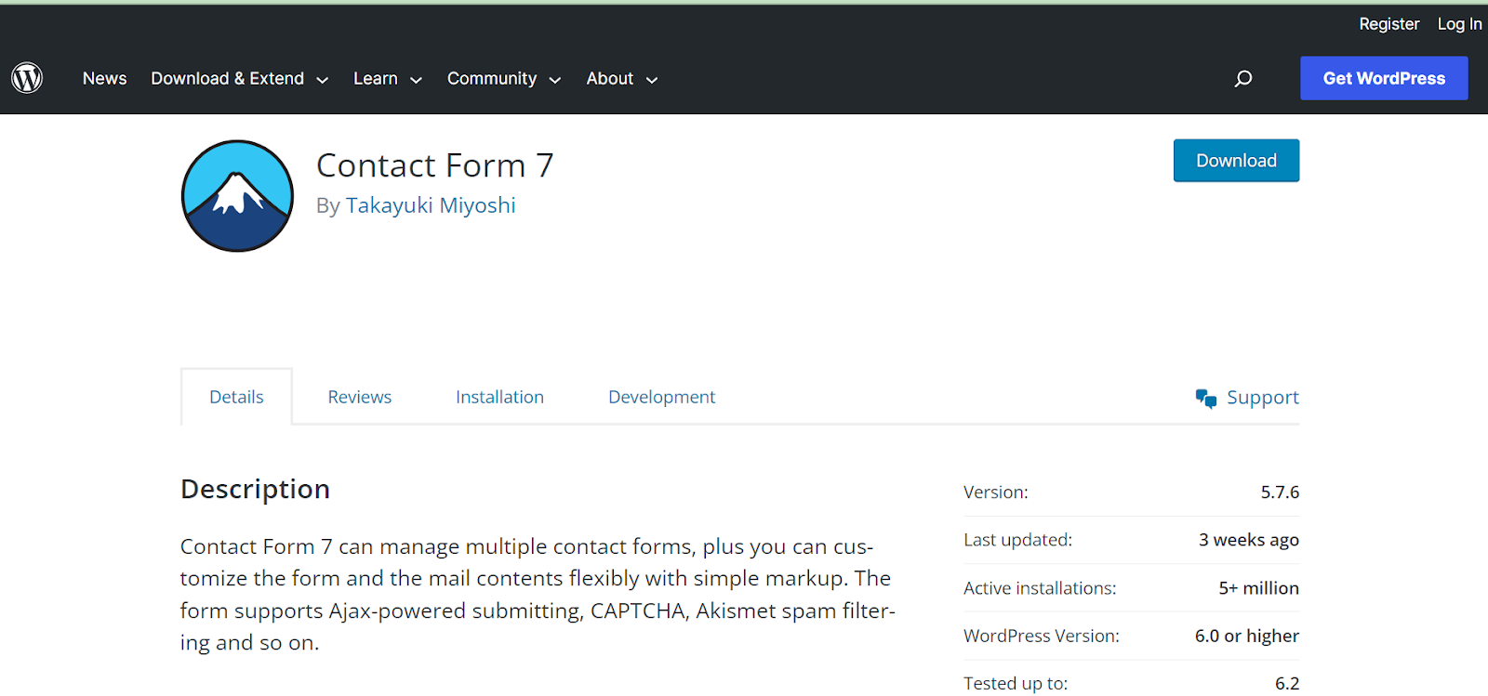This screenshot has height=696, width=1488.
Task: Open the Community menu item
Action: pyautogui.click(x=492, y=79)
